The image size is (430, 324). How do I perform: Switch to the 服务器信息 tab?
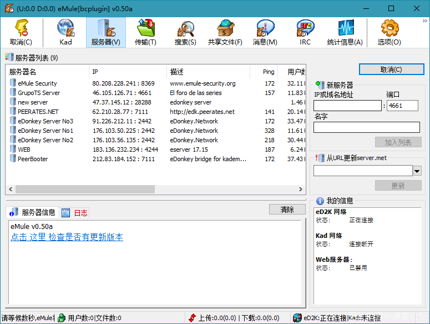point(32,212)
